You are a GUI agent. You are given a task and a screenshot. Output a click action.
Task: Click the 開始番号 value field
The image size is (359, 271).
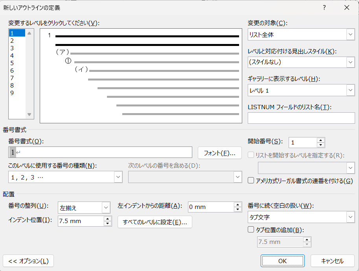pyautogui.click(x=303, y=143)
